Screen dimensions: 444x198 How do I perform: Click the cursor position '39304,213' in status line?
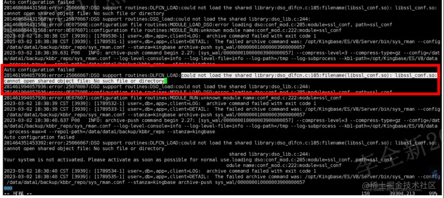coord(402,194)
